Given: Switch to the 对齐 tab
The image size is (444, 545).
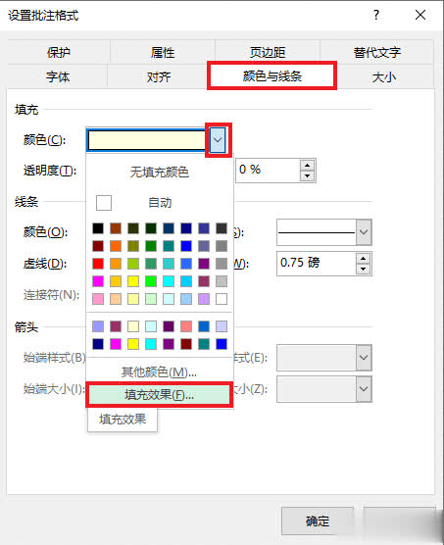Looking at the screenshot, I should [x=159, y=76].
